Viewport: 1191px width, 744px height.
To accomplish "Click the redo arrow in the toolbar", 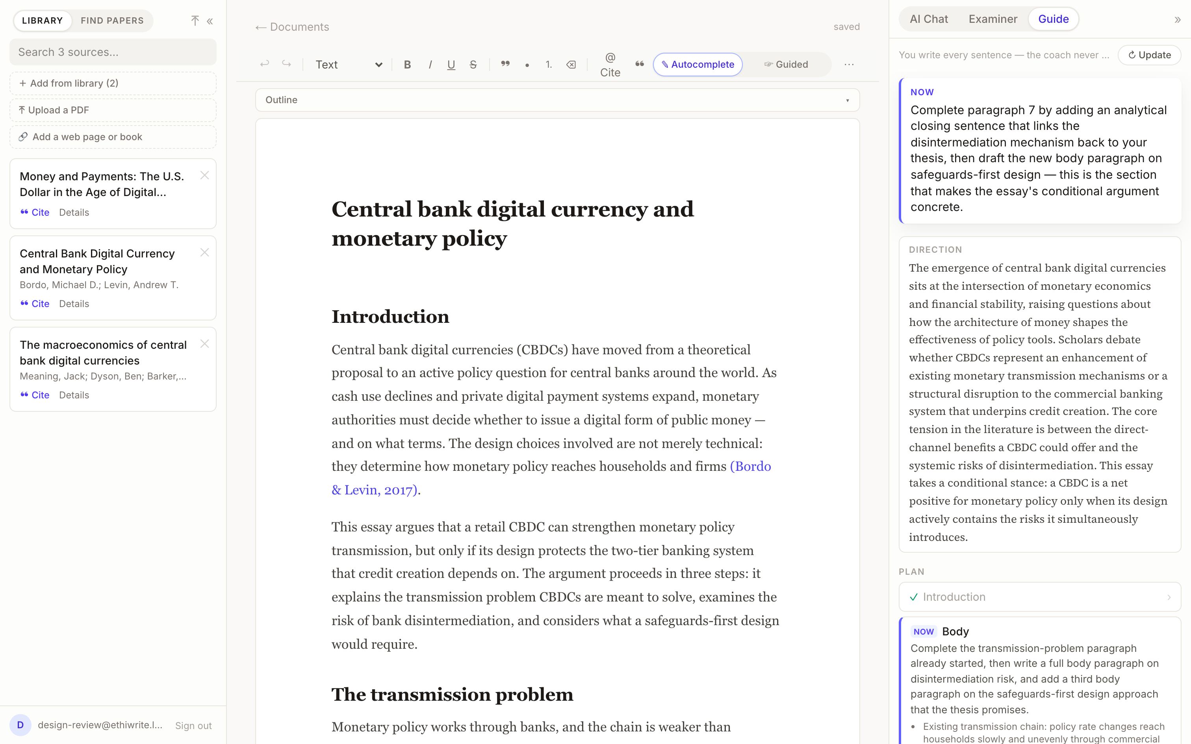I will click(x=286, y=64).
